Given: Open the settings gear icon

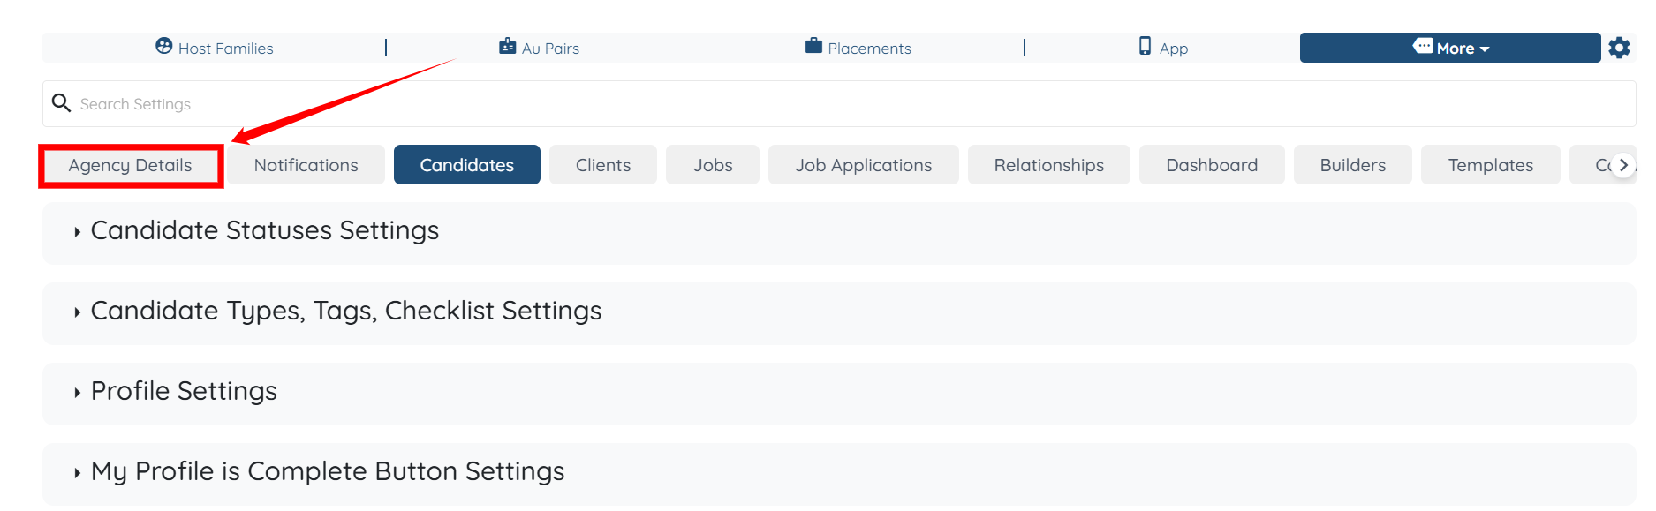Looking at the screenshot, I should [1619, 48].
